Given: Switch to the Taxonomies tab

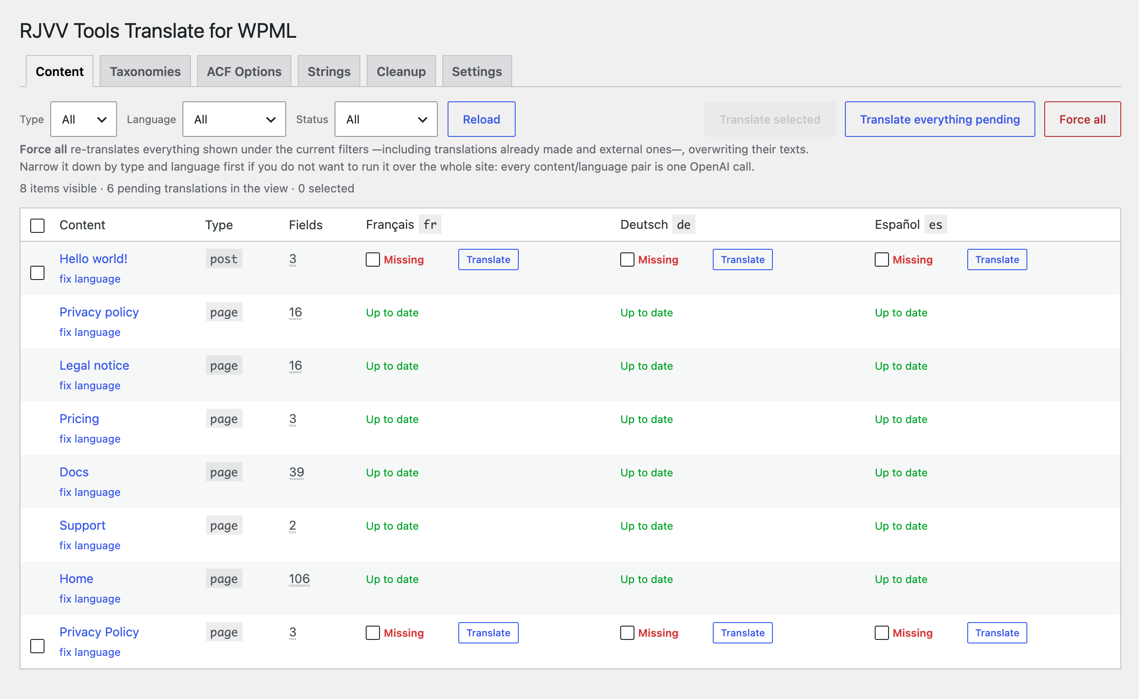Looking at the screenshot, I should [x=145, y=71].
